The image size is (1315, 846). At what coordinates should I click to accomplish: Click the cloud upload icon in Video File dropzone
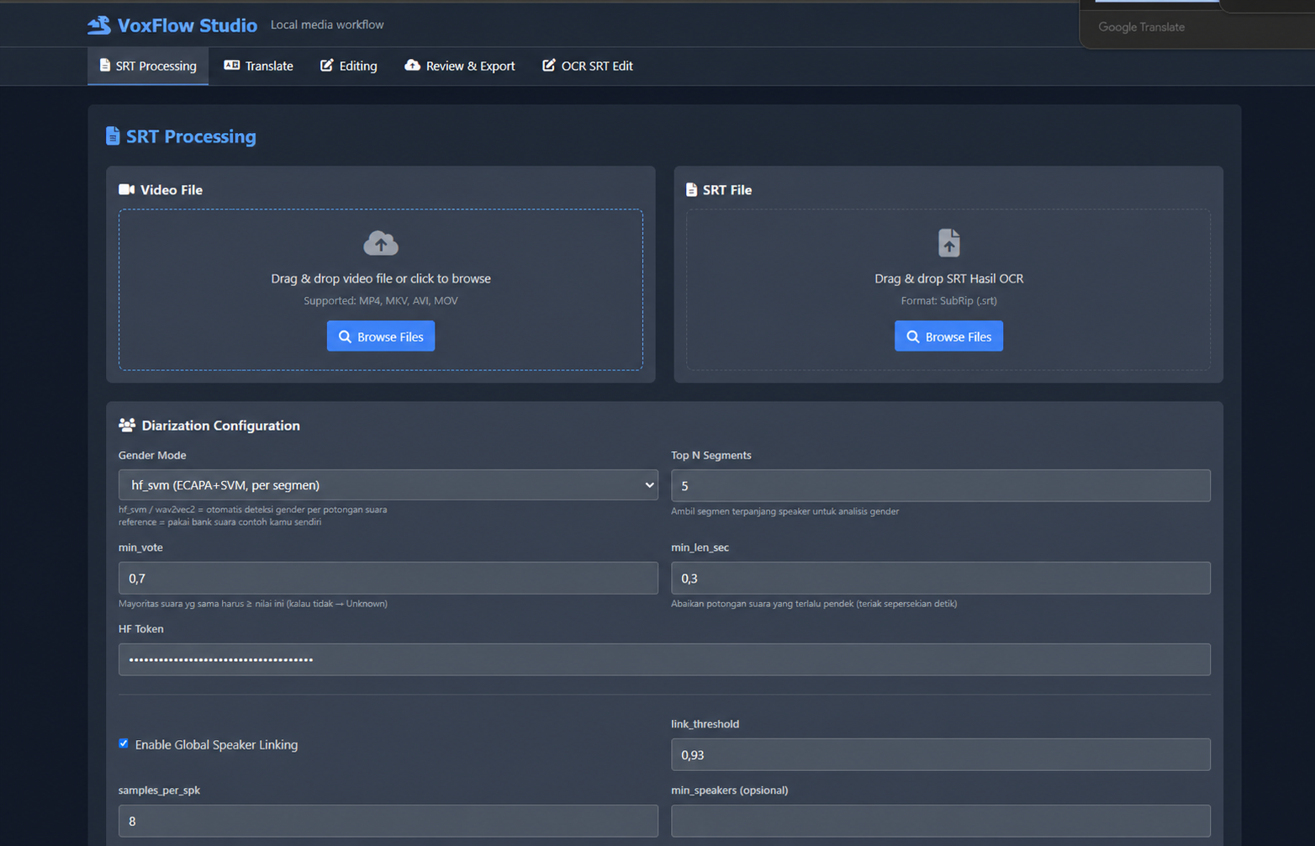(381, 243)
